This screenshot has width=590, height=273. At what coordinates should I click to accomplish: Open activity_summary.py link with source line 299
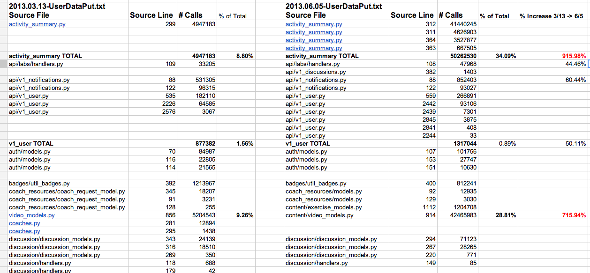click(x=37, y=24)
